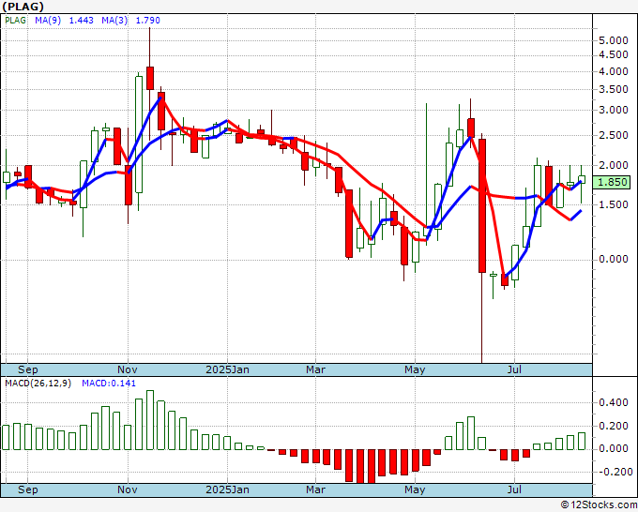The image size is (638, 512).
Task: Click the 4.000 price axis label
Action: point(614,71)
